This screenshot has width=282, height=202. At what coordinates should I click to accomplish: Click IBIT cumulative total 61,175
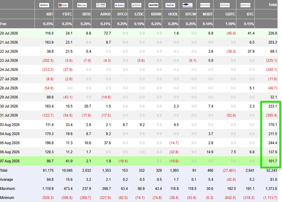[x=48, y=170]
